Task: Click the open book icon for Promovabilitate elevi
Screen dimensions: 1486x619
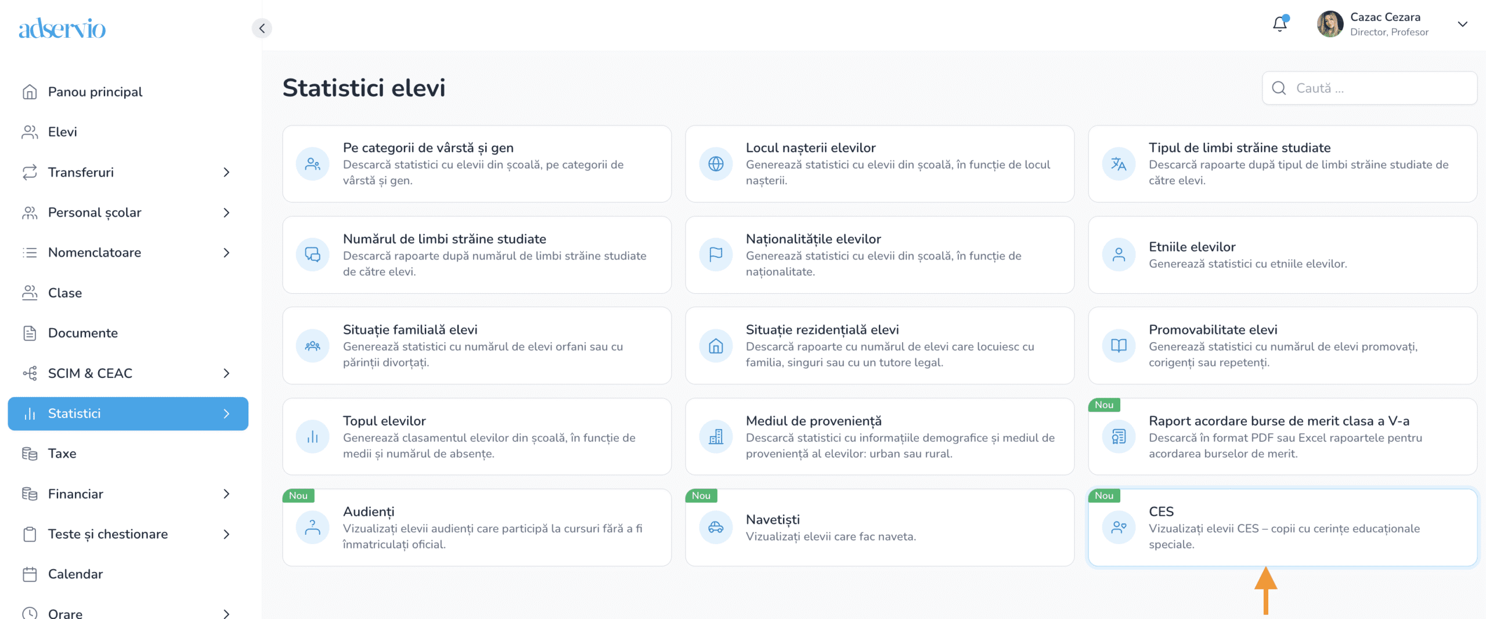Action: click(1118, 346)
